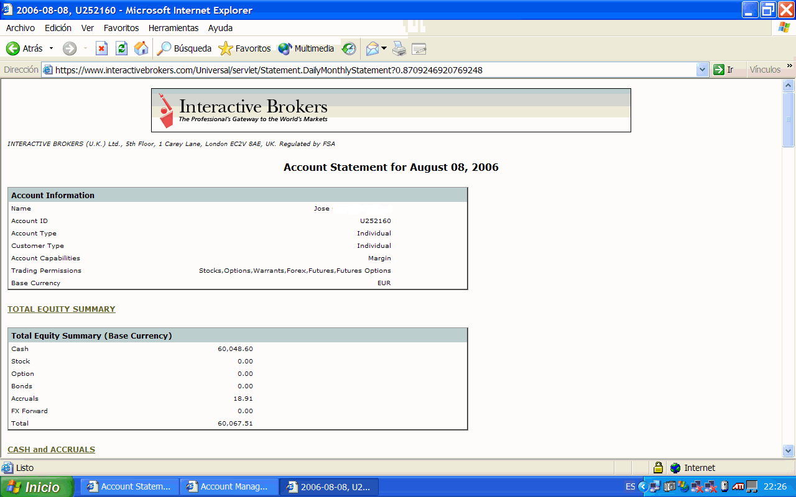Select the 2006-08-08, U2... taskbar button
This screenshot has height=497, width=796.
pyautogui.click(x=328, y=487)
